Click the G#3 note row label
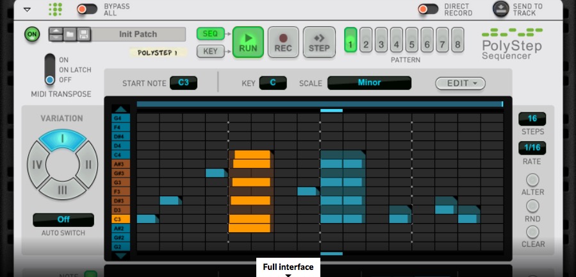Image resolution: width=576 pixels, height=277 pixels. click(121, 173)
